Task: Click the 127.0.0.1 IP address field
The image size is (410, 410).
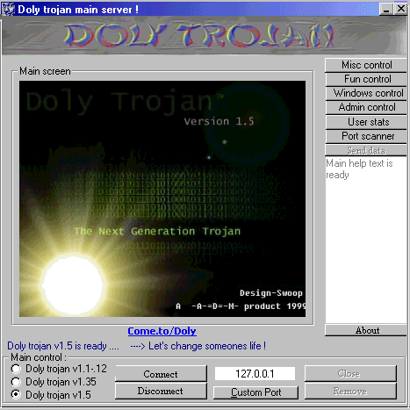Action: 255,374
